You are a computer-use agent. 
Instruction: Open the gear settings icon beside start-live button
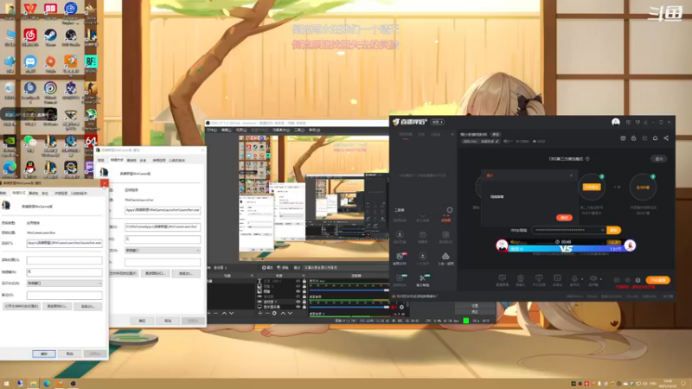pyautogui.click(x=638, y=280)
